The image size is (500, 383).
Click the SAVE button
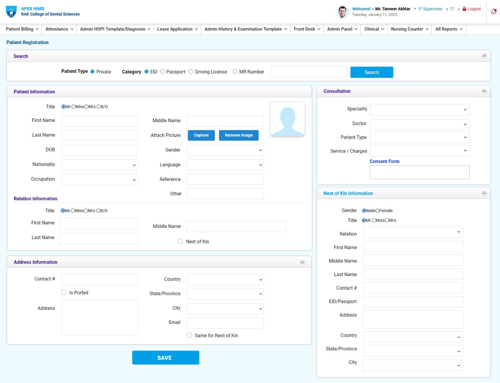(x=166, y=358)
